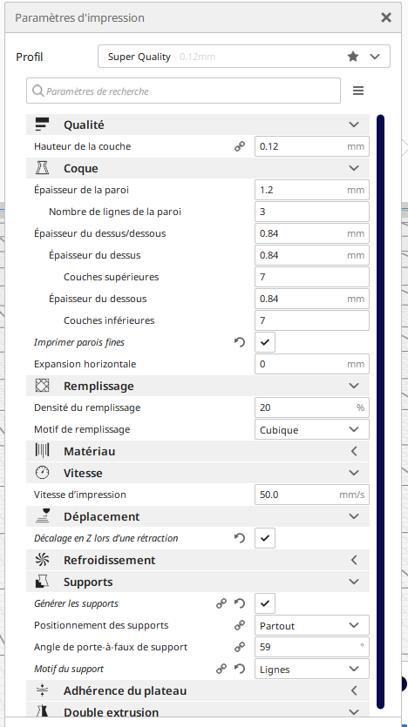Click the search magnifier icon
The width and height of the screenshot is (408, 727).
click(37, 91)
